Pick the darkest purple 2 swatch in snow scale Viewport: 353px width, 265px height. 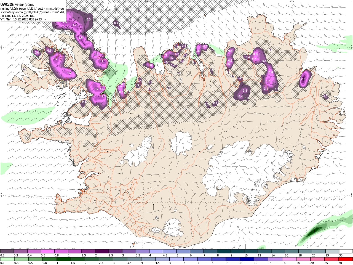[101, 251]
